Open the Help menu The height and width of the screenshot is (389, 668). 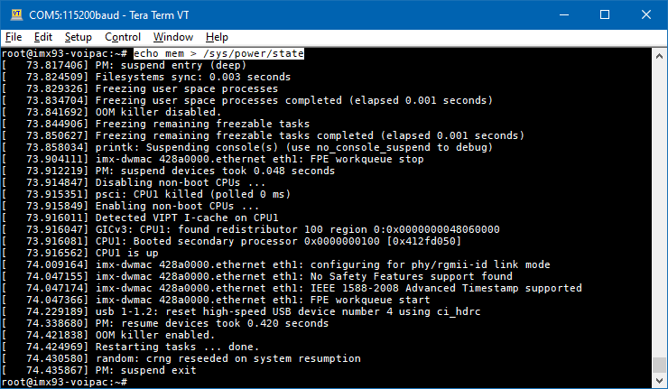point(217,37)
